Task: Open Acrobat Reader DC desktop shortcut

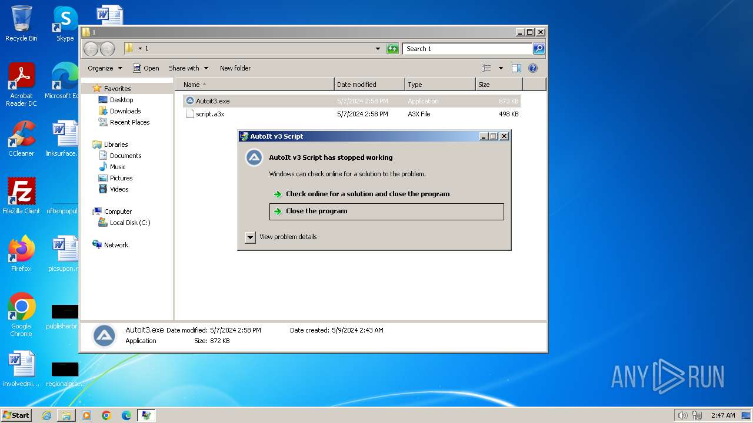Action: click(21, 84)
